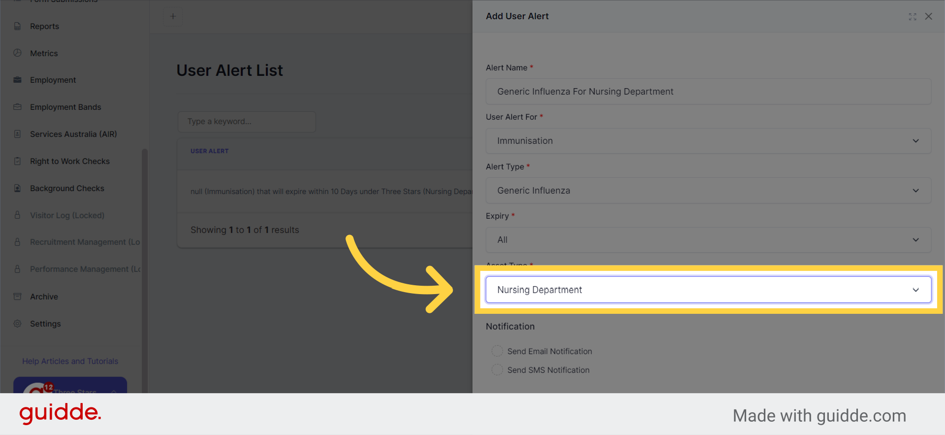Open the null (Immunisation) alert row
Screen dimensions: 945x435
click(x=325, y=192)
